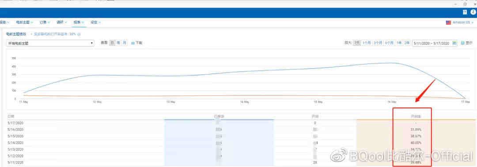This screenshot has height=167, width=477.
Task: Click the 开启率 column header
Action: 416,116
